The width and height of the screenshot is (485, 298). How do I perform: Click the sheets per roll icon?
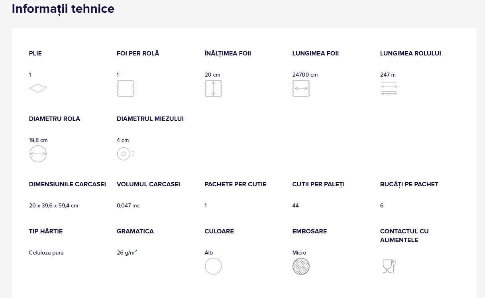coord(126,88)
